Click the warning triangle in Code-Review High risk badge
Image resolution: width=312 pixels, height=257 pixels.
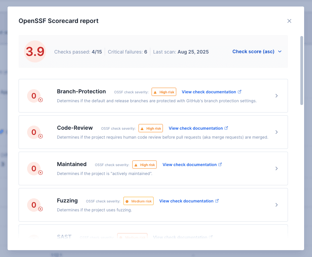143,128
